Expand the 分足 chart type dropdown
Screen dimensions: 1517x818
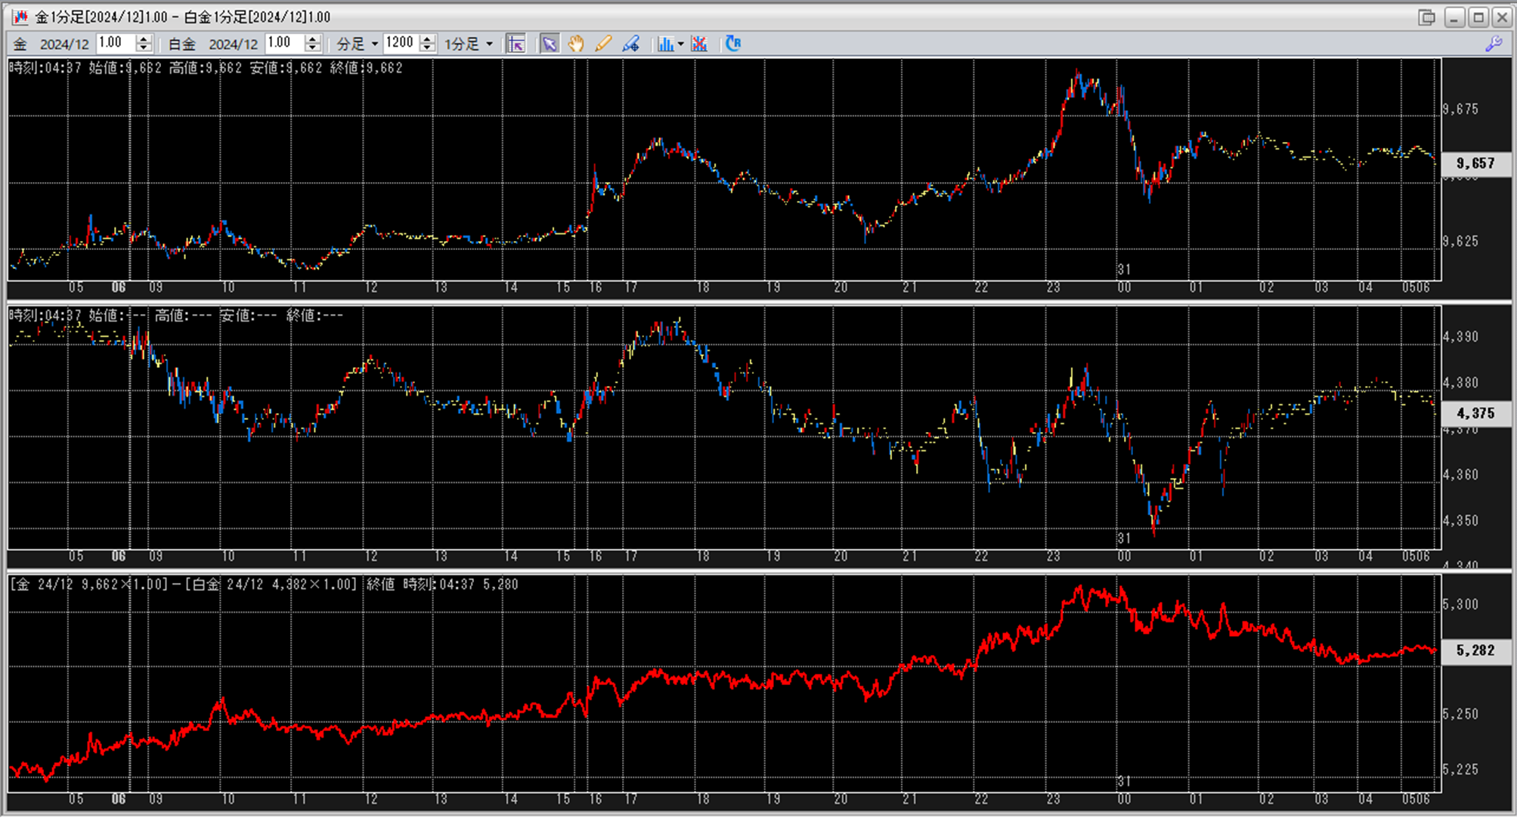(x=374, y=44)
